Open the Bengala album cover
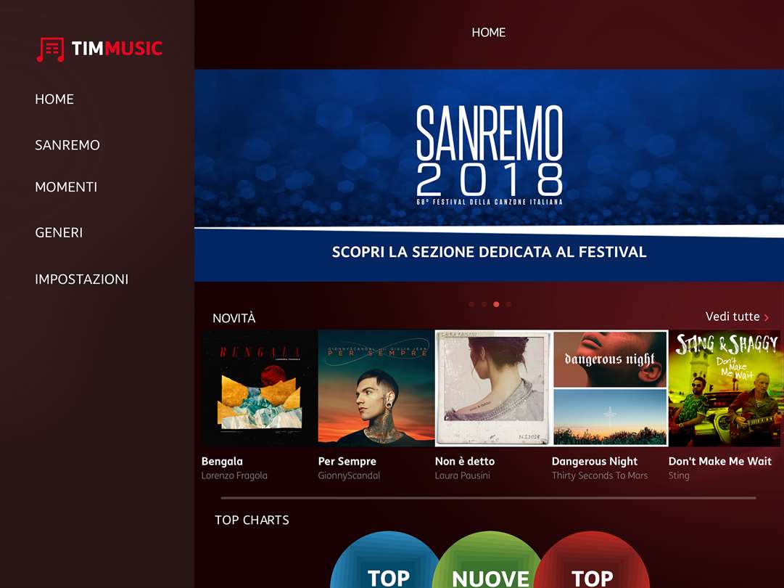This screenshot has width=784, height=588. pos(260,388)
